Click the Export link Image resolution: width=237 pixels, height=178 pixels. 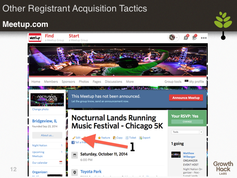pos(145,138)
